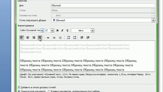Viewport: 163px width, 92px height.
Task: Click the Стиль следующего абзаца label
Action: 33,20
